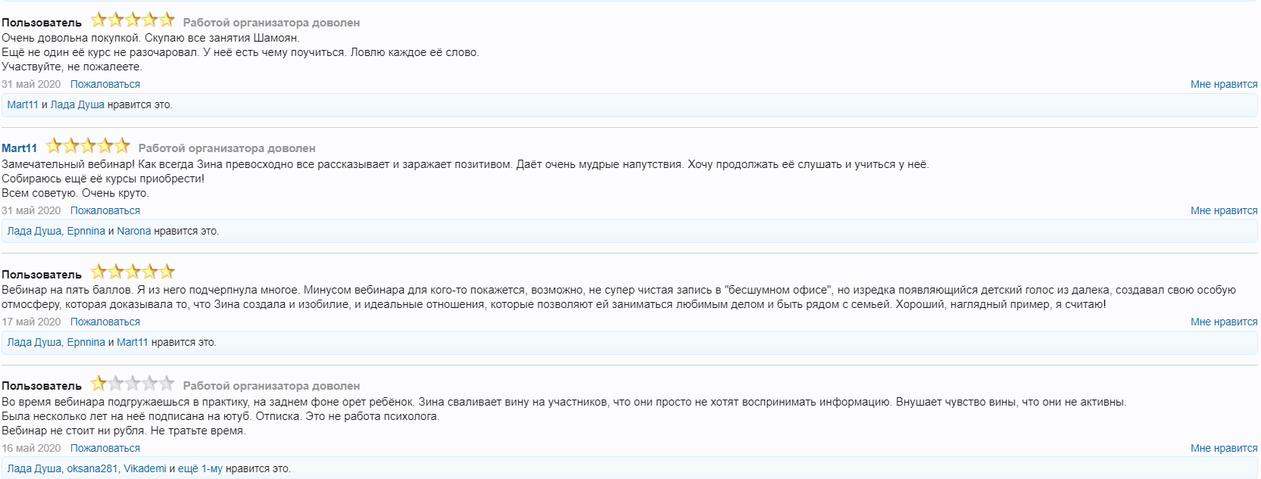Open Mart11 in the topmost review's likes
The image size is (1261, 479).
(x=23, y=104)
